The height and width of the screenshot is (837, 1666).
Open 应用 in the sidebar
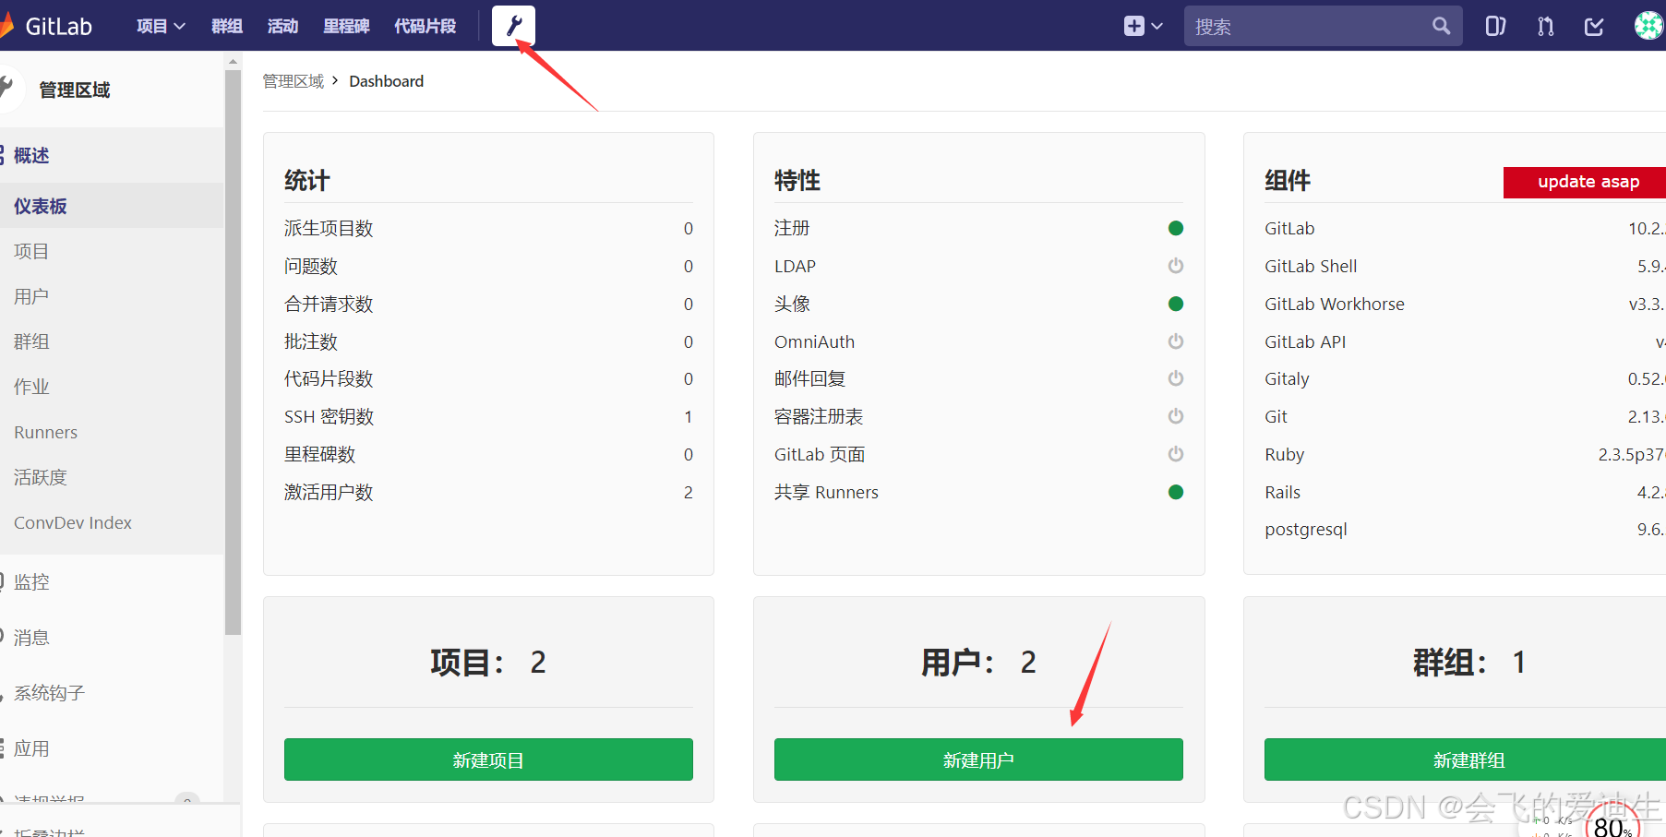31,748
